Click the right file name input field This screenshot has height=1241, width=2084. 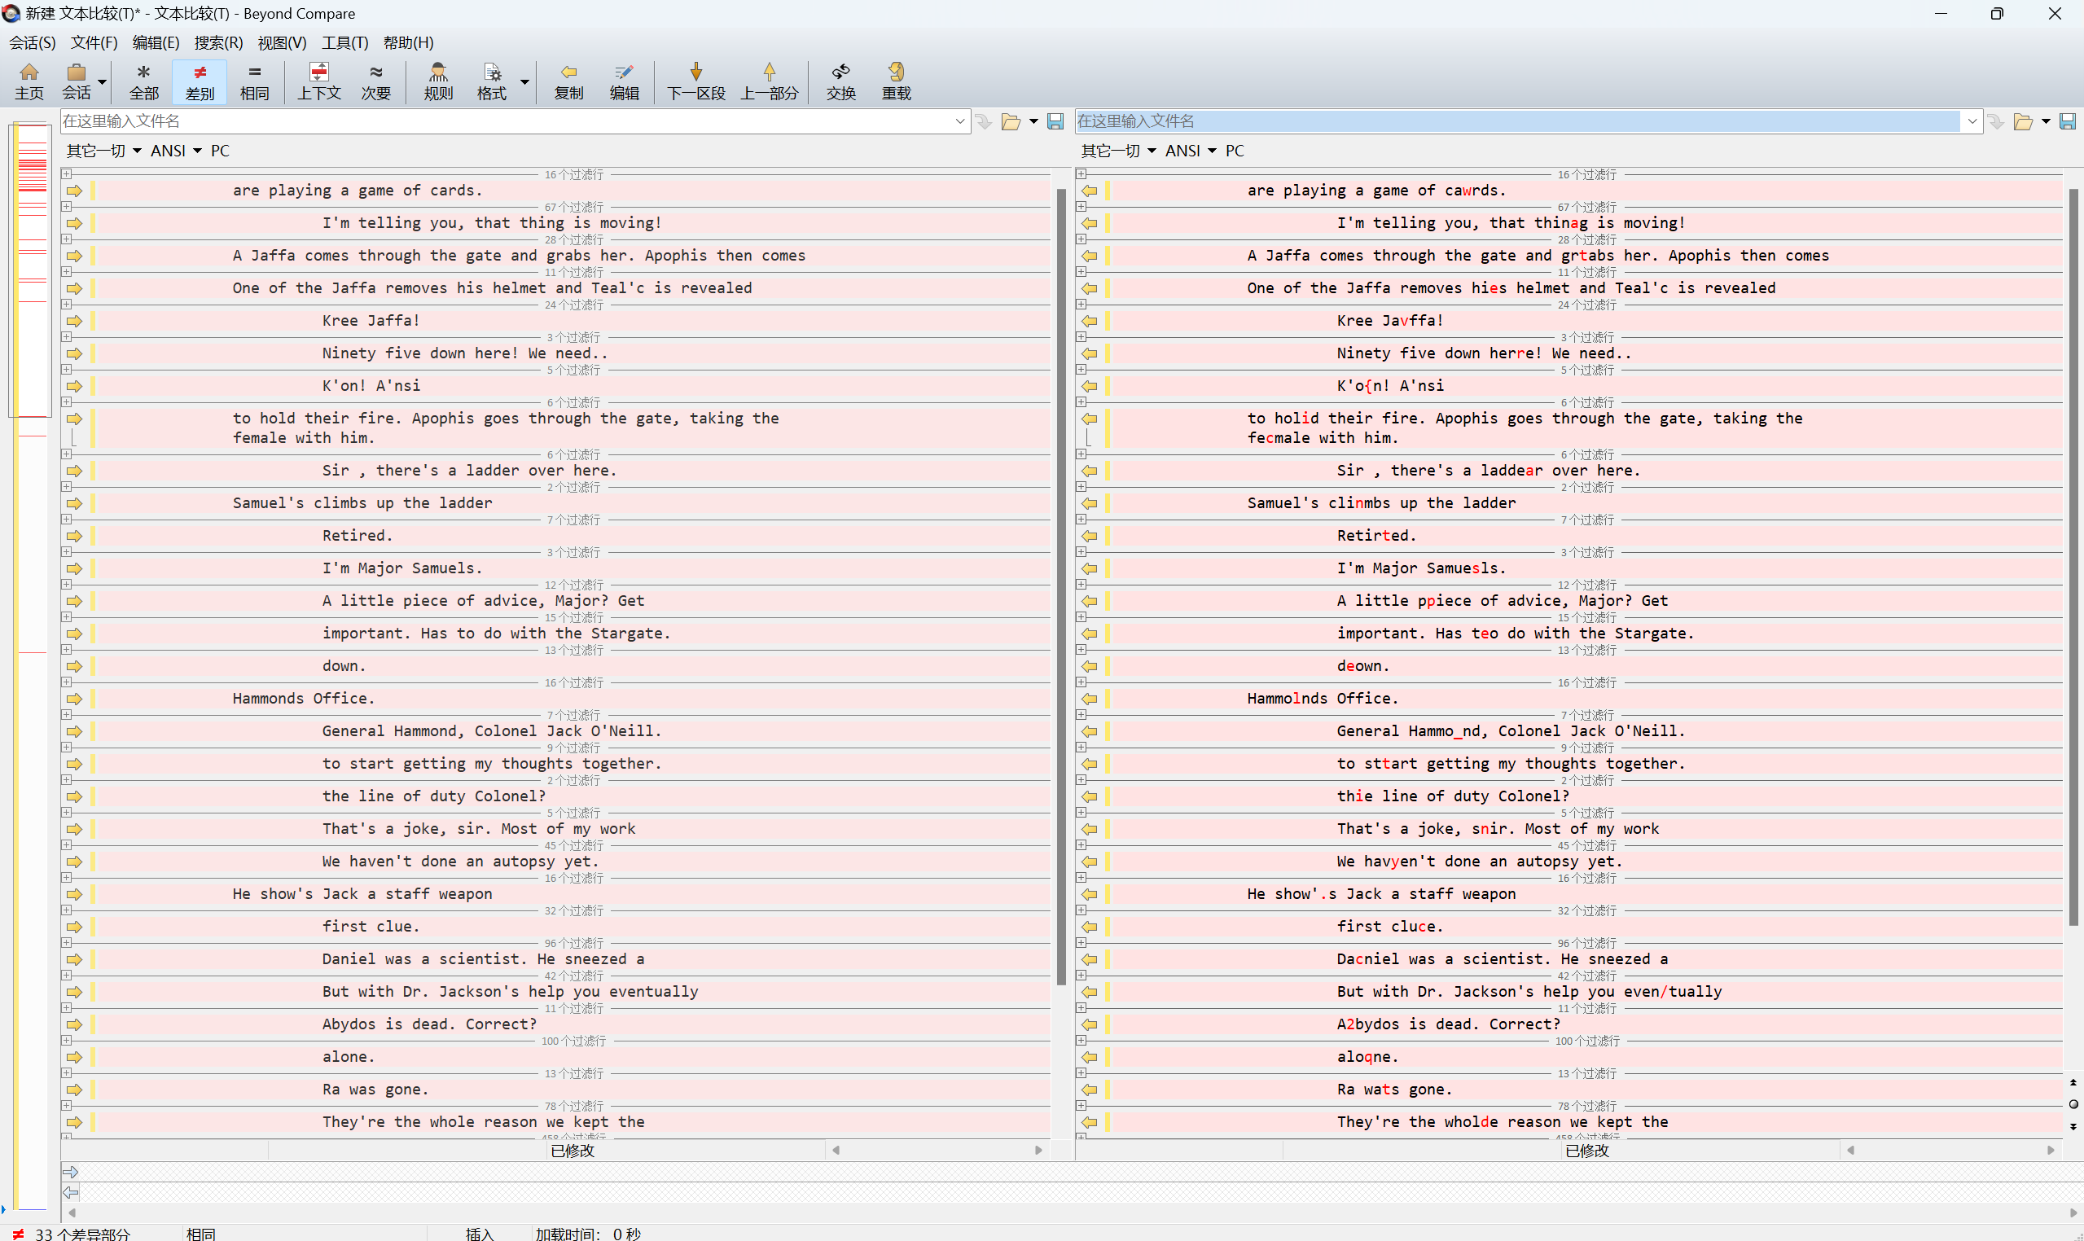[x=1518, y=121]
